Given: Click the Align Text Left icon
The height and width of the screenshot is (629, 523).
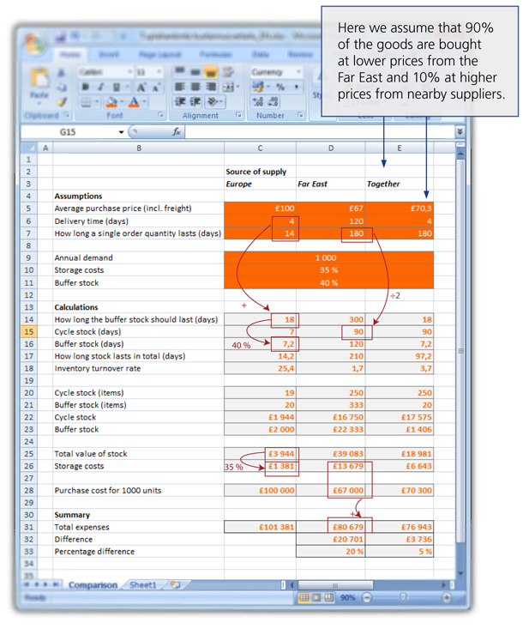Looking at the screenshot, I should tap(179, 87).
